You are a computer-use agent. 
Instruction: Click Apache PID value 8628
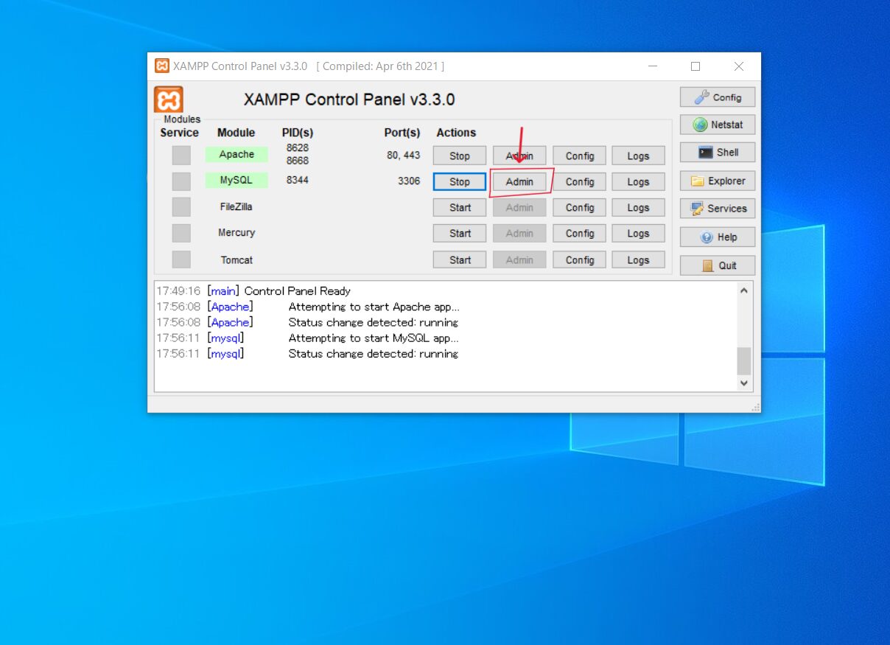click(x=298, y=148)
